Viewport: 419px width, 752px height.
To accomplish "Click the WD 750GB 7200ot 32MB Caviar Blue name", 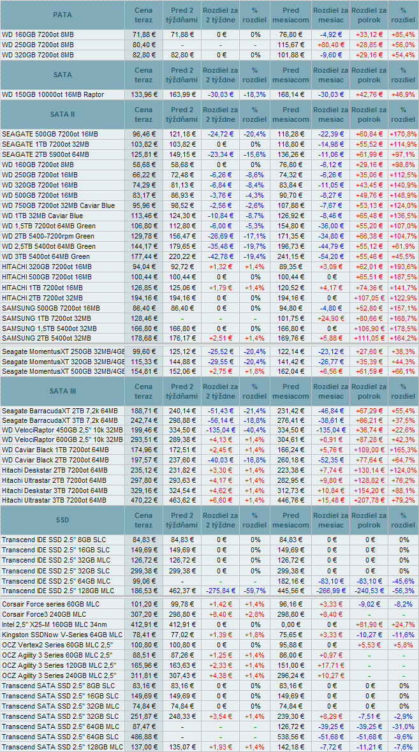I will [x=58, y=206].
